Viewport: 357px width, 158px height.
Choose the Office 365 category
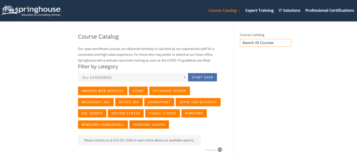[x=129, y=102]
